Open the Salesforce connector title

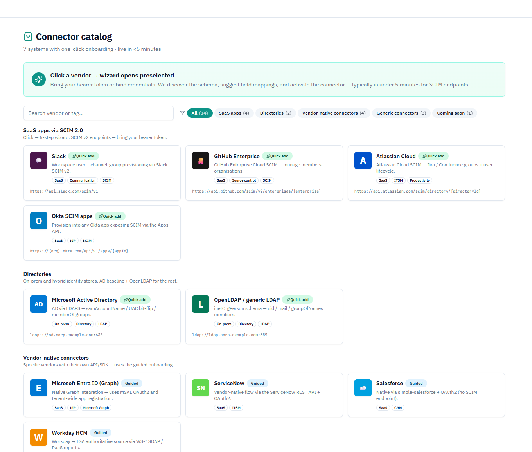(390, 384)
